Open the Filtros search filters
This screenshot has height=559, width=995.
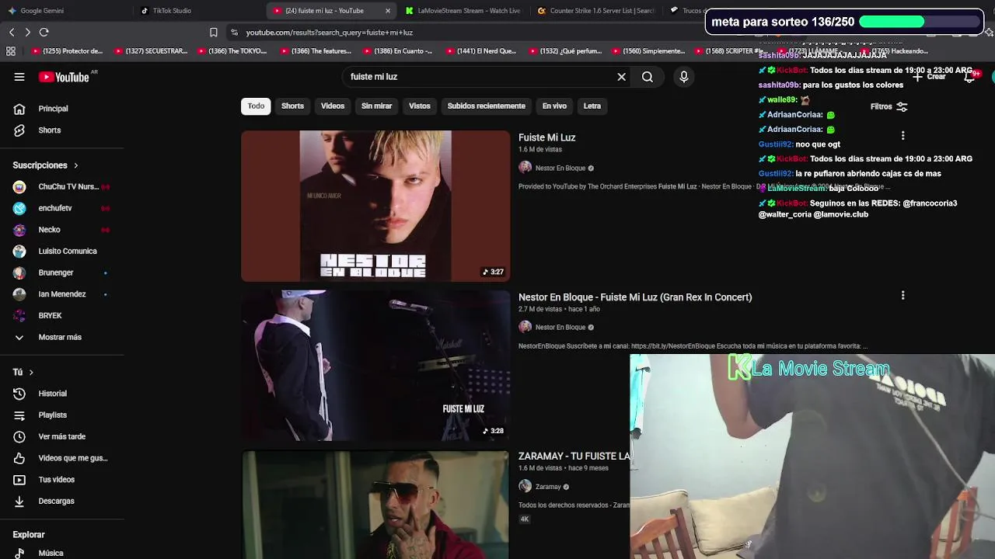tap(889, 106)
